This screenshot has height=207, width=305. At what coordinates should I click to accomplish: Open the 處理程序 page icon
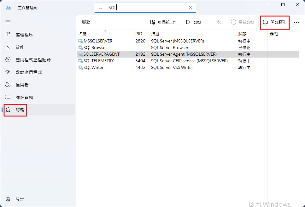[8, 34]
